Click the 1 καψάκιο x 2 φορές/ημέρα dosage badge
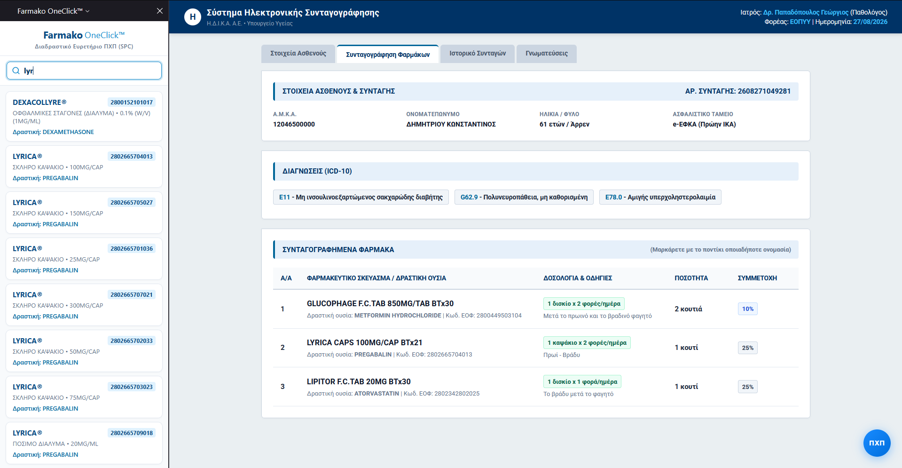The height and width of the screenshot is (468, 902). 587,343
